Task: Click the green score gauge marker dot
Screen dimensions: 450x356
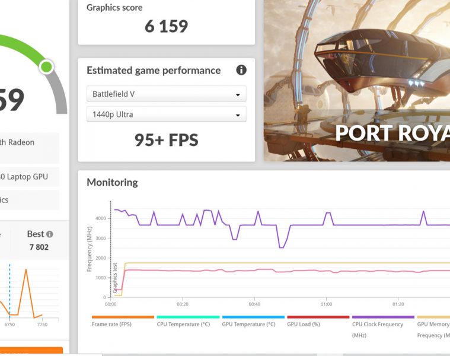Action: (46, 67)
